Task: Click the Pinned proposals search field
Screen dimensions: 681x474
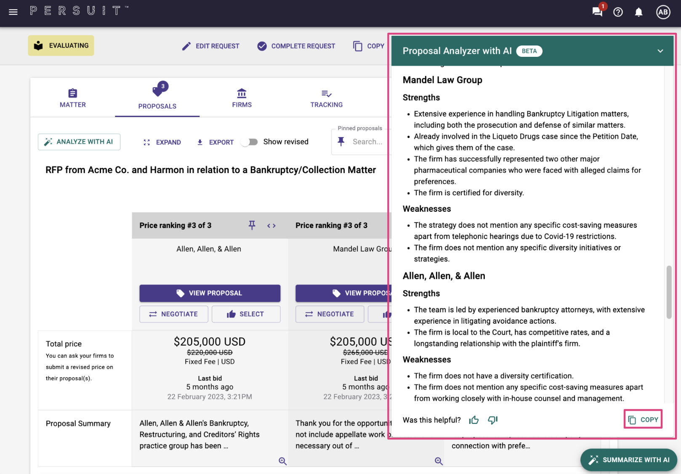Action: pyautogui.click(x=367, y=142)
